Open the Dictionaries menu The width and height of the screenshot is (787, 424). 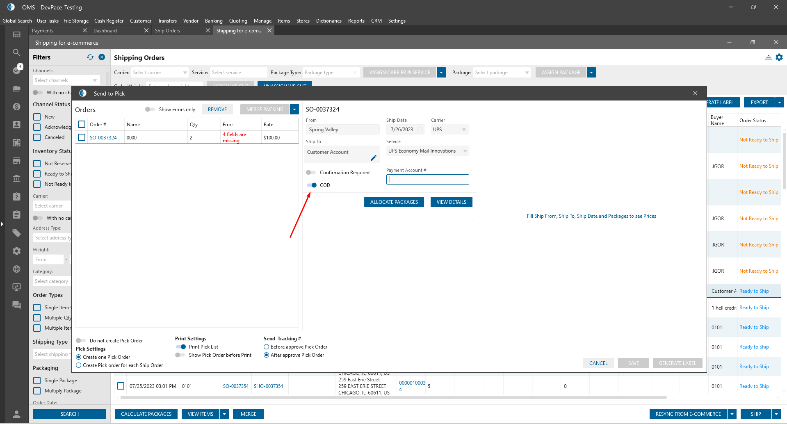(328, 21)
